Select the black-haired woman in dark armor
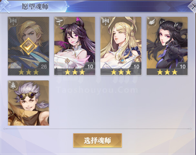The image size is (196, 155). pyautogui.click(x=167, y=46)
